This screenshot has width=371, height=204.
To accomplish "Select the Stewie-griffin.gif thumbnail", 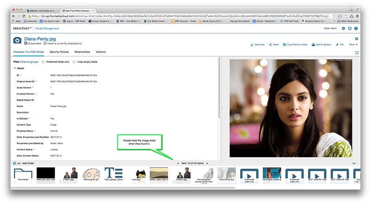I will [x=91, y=175].
